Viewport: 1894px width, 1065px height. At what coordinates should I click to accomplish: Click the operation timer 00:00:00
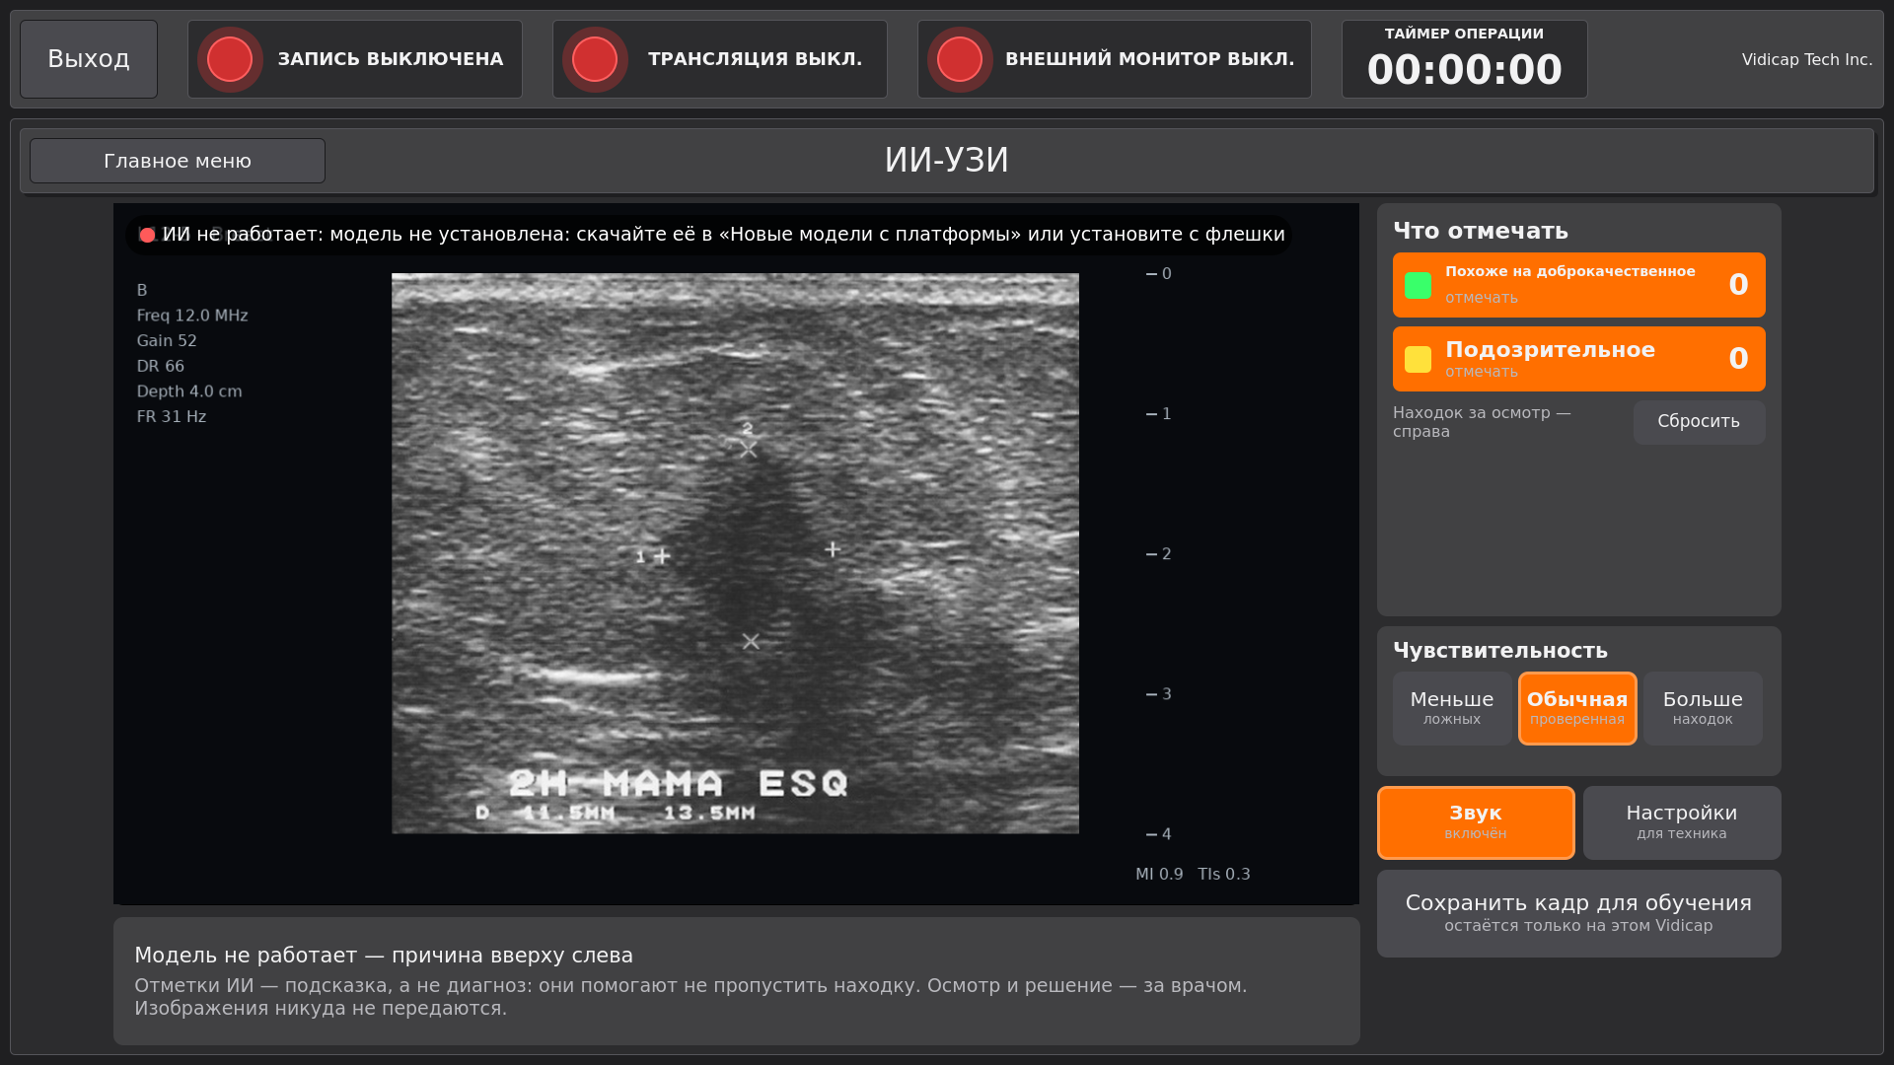point(1464,59)
